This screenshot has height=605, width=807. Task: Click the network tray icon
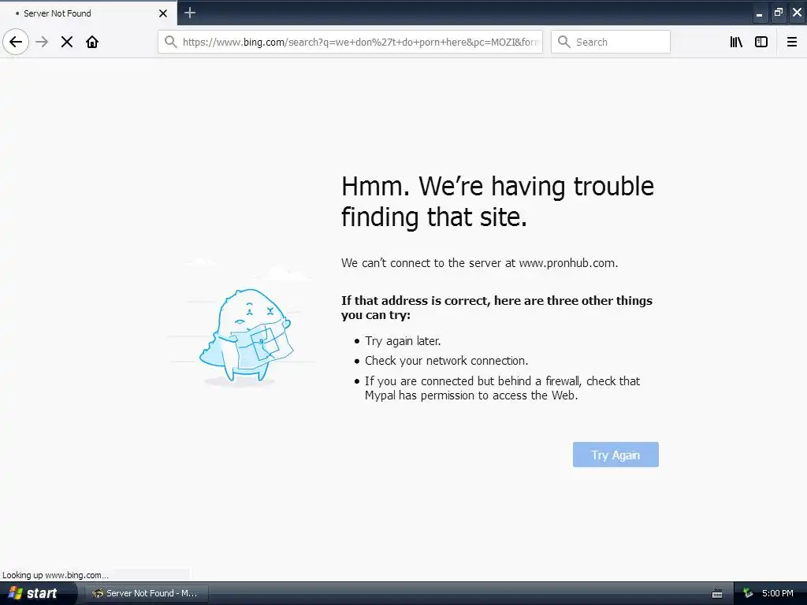(748, 593)
